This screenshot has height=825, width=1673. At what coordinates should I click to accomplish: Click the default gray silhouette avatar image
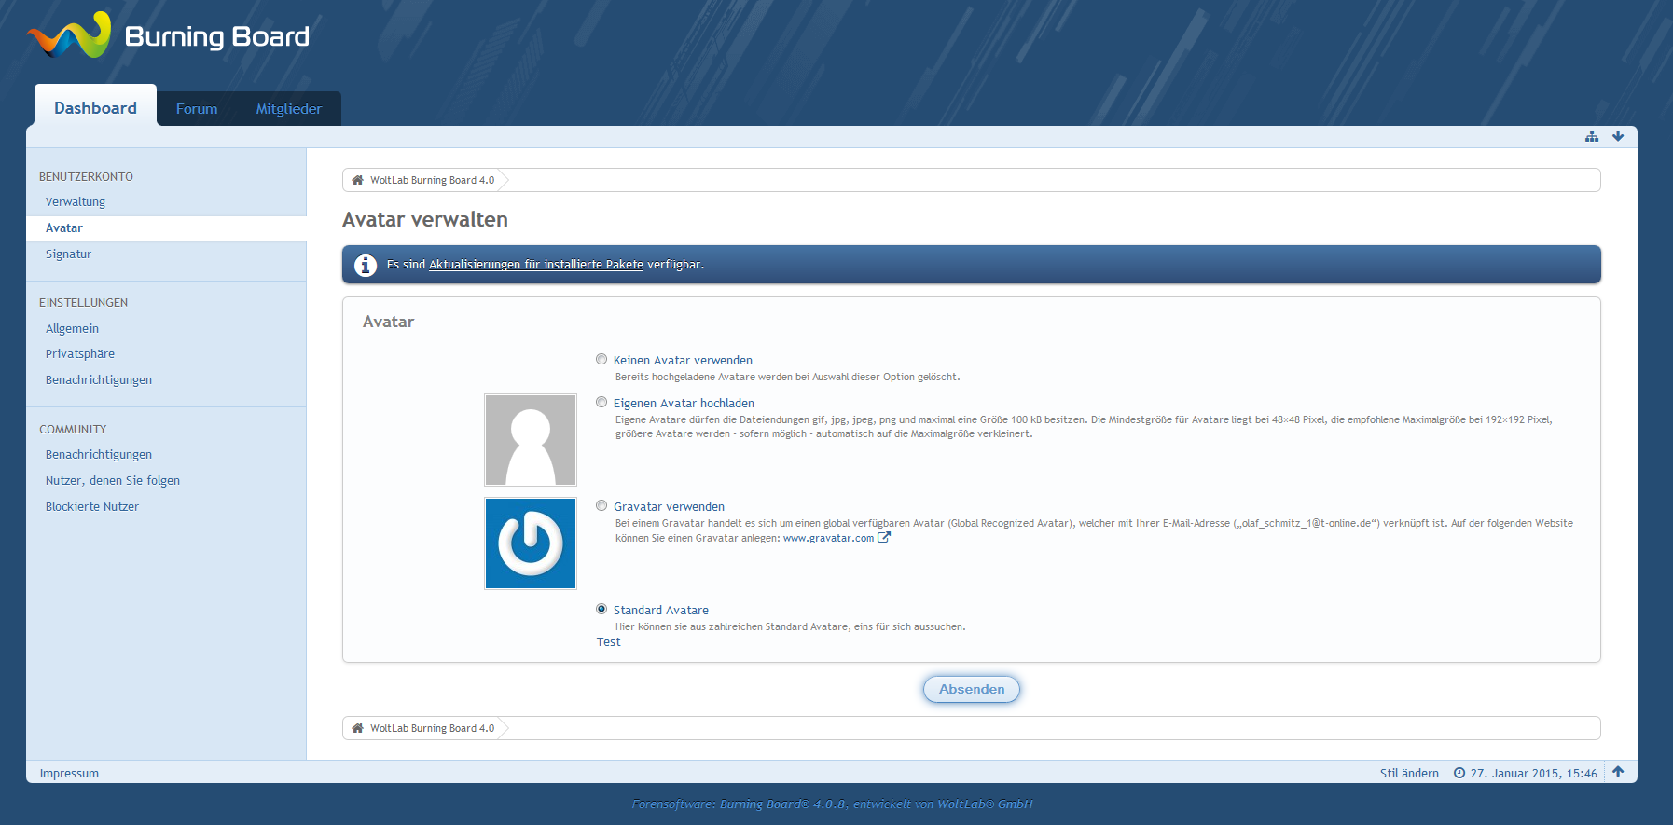531,440
